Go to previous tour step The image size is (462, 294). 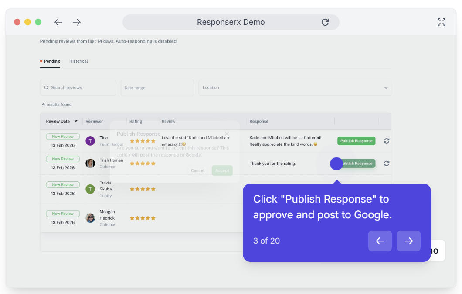(x=380, y=241)
